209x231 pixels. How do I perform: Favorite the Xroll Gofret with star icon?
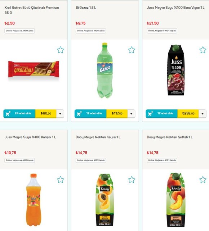pyautogui.click(x=61, y=50)
